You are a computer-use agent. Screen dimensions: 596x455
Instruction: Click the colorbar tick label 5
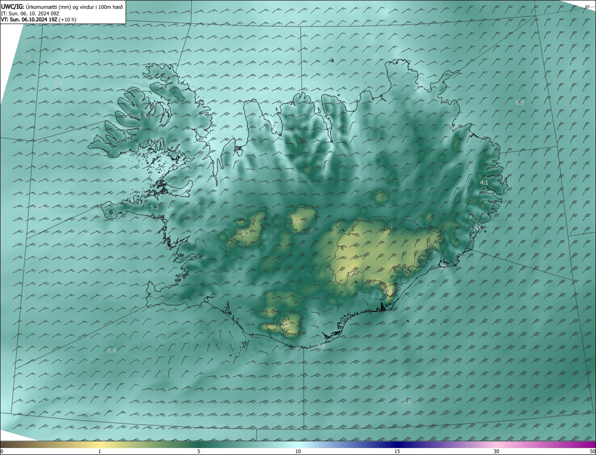[x=199, y=451]
